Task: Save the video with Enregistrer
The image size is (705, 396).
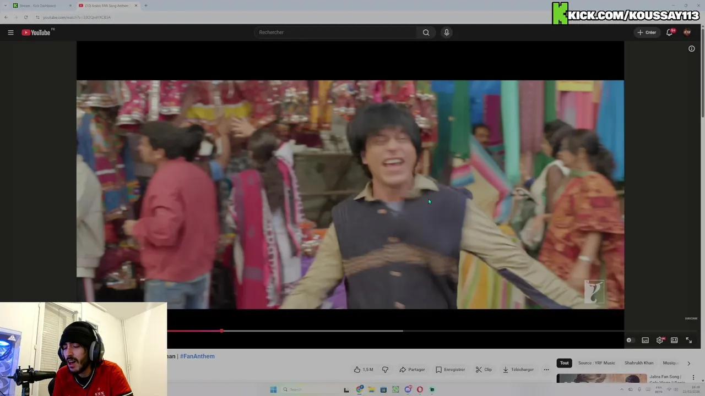Action: point(450,370)
